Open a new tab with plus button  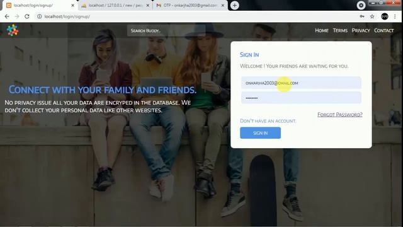[234, 6]
